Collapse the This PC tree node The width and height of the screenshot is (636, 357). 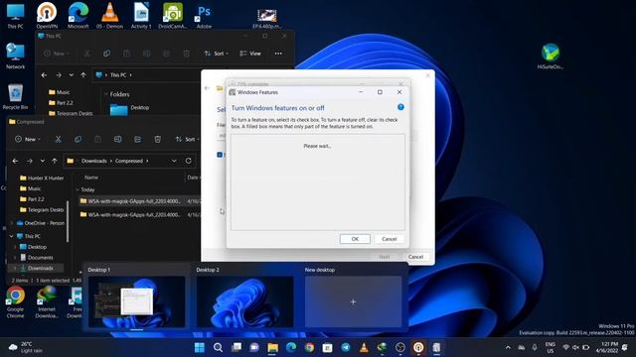pyautogui.click(x=11, y=236)
